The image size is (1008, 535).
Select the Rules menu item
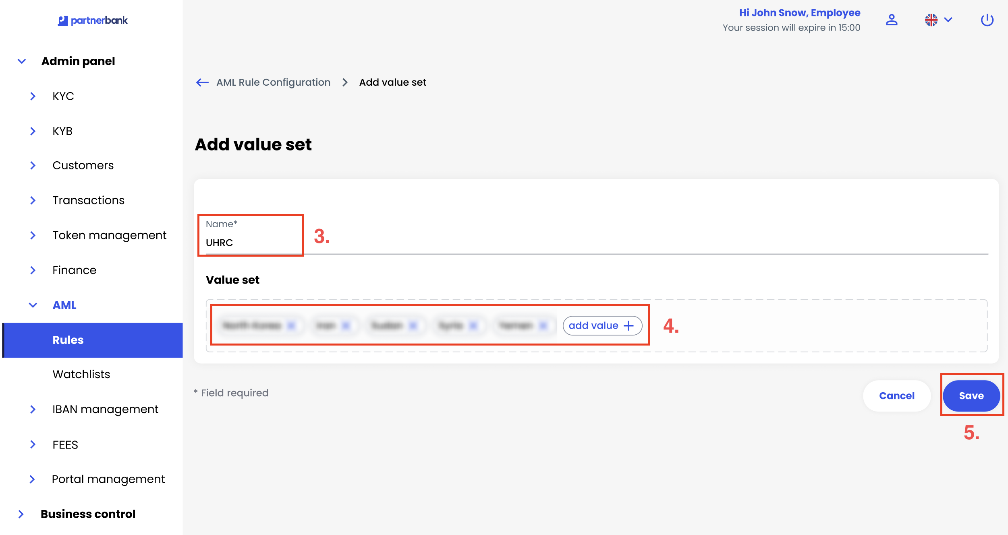(68, 340)
